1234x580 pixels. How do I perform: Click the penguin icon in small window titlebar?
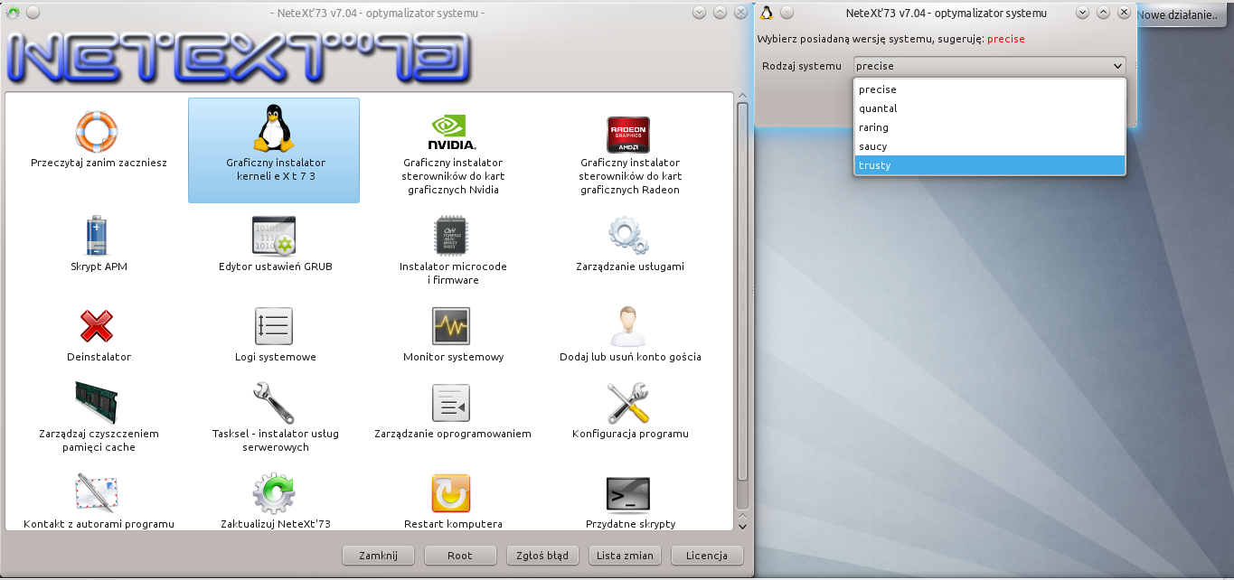coord(767,13)
